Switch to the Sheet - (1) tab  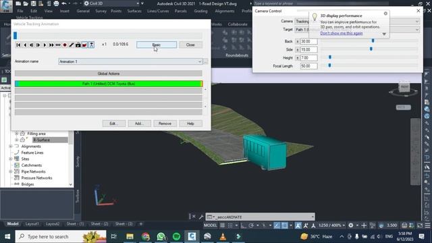click(x=75, y=224)
